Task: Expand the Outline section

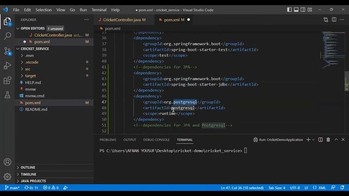Action: [x=28, y=167]
